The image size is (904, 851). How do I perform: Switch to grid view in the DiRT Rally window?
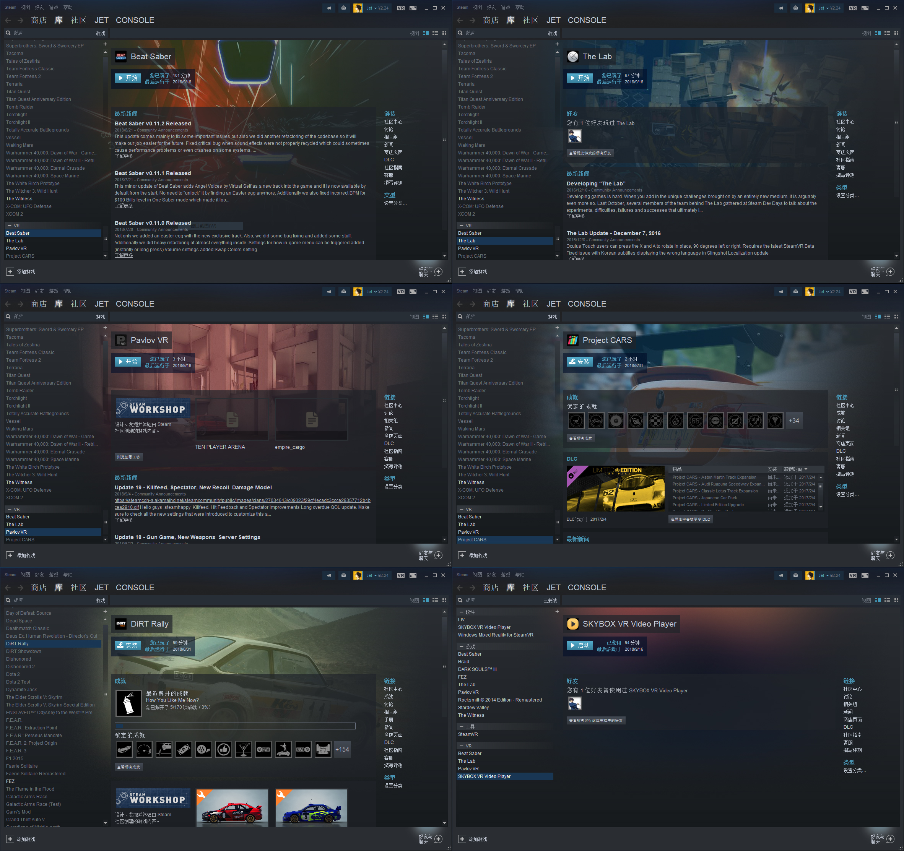(444, 600)
